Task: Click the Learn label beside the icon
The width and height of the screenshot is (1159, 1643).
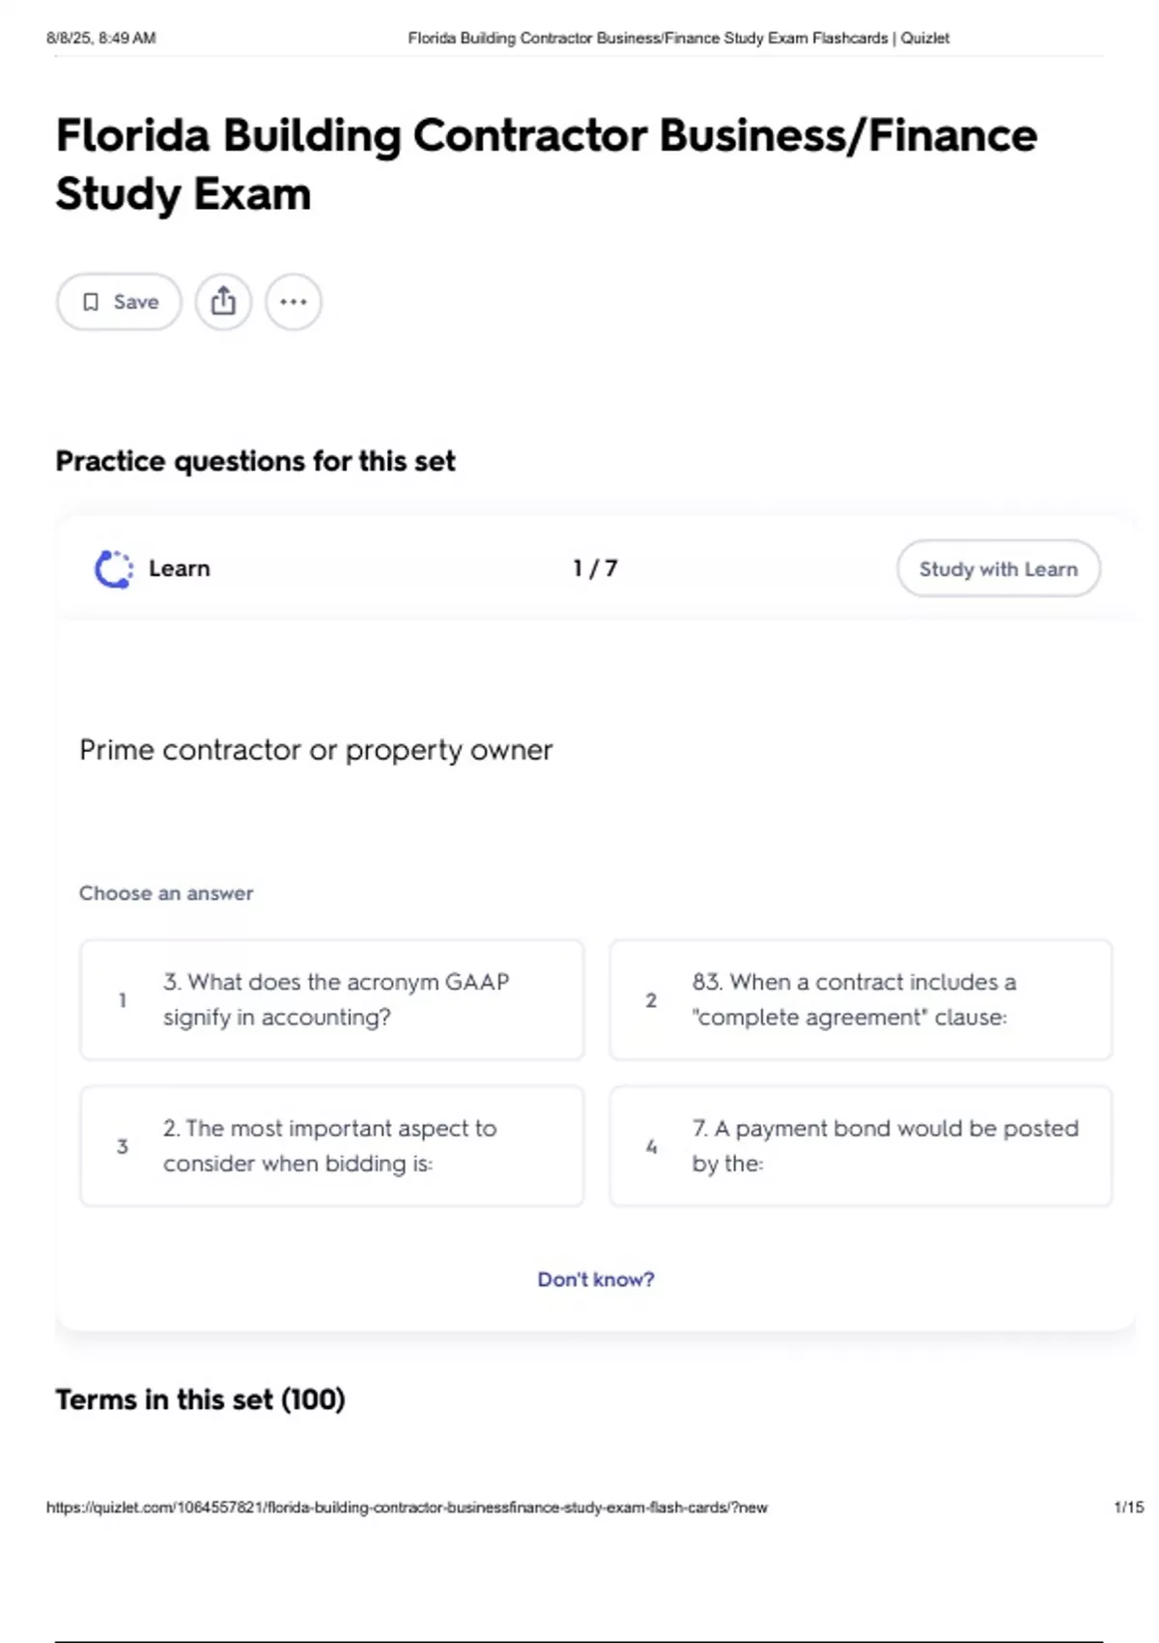Action: (x=180, y=568)
